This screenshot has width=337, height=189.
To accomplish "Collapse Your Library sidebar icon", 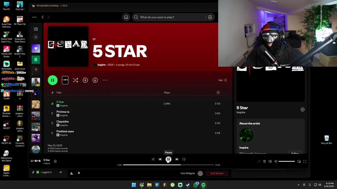I will tap(36, 29).
